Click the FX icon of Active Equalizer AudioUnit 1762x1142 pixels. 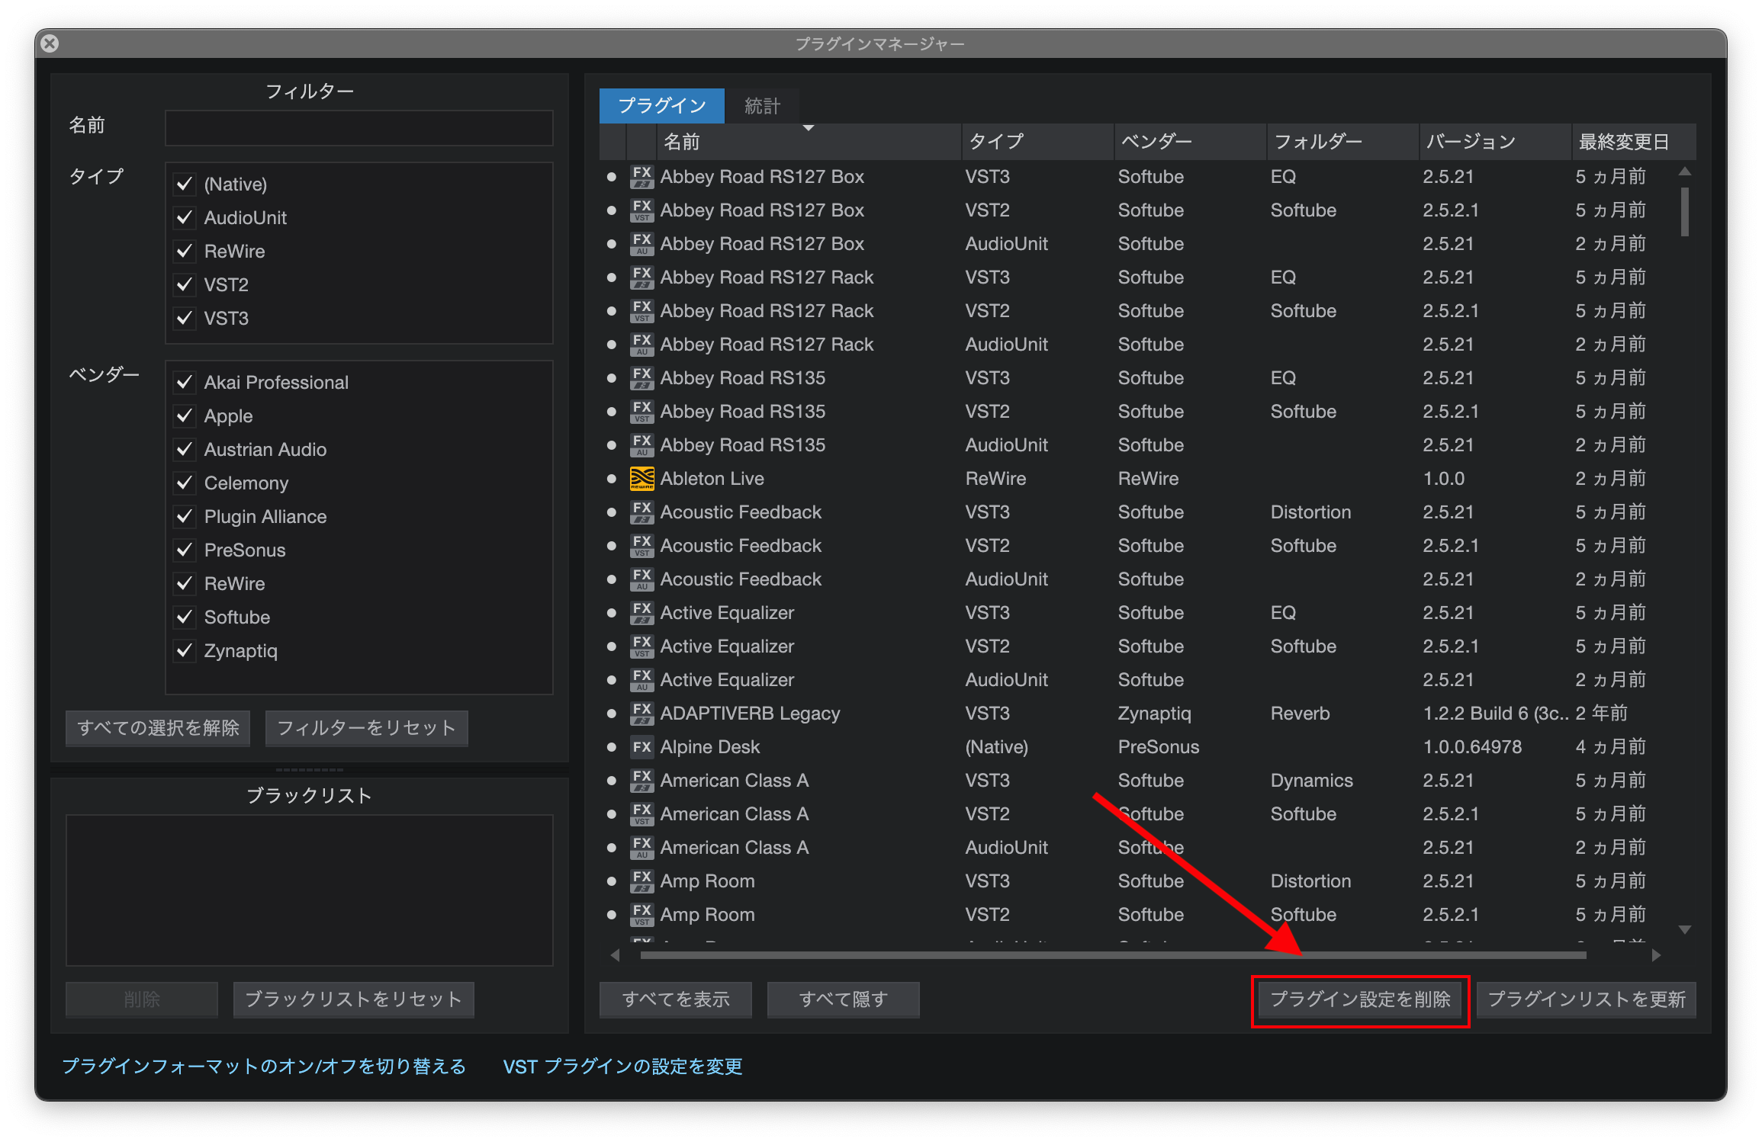pos(641,680)
